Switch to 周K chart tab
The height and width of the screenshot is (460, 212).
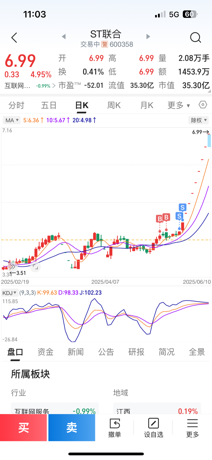click(x=114, y=105)
